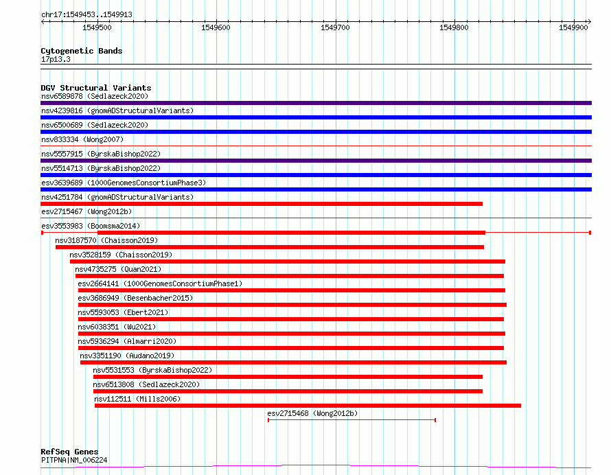
Task: Open the PITPNA|NM_006224 gene label
Action: point(74,460)
